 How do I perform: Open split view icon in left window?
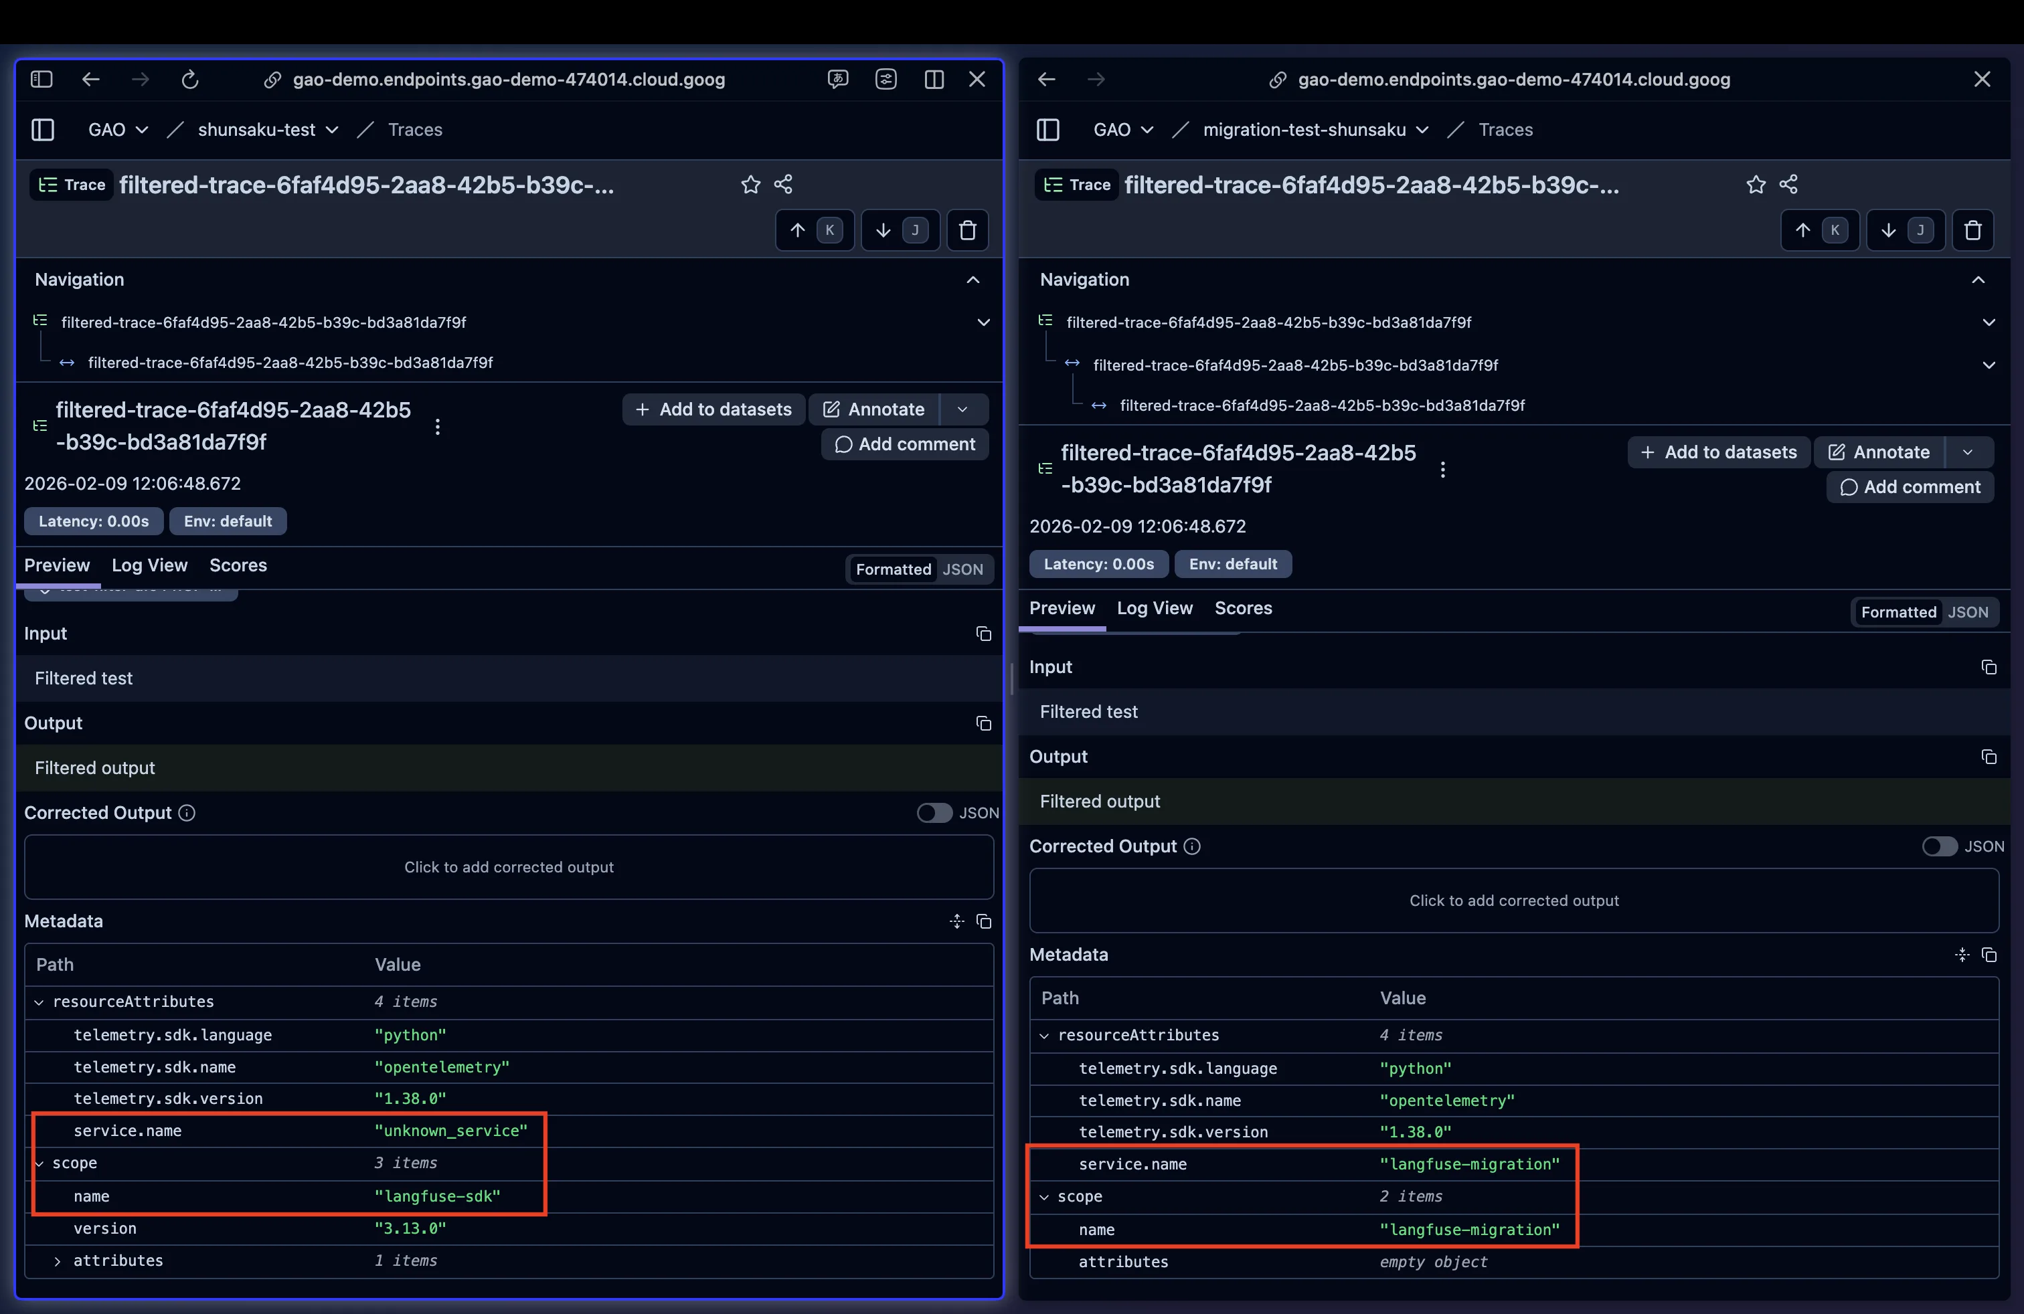(x=934, y=79)
